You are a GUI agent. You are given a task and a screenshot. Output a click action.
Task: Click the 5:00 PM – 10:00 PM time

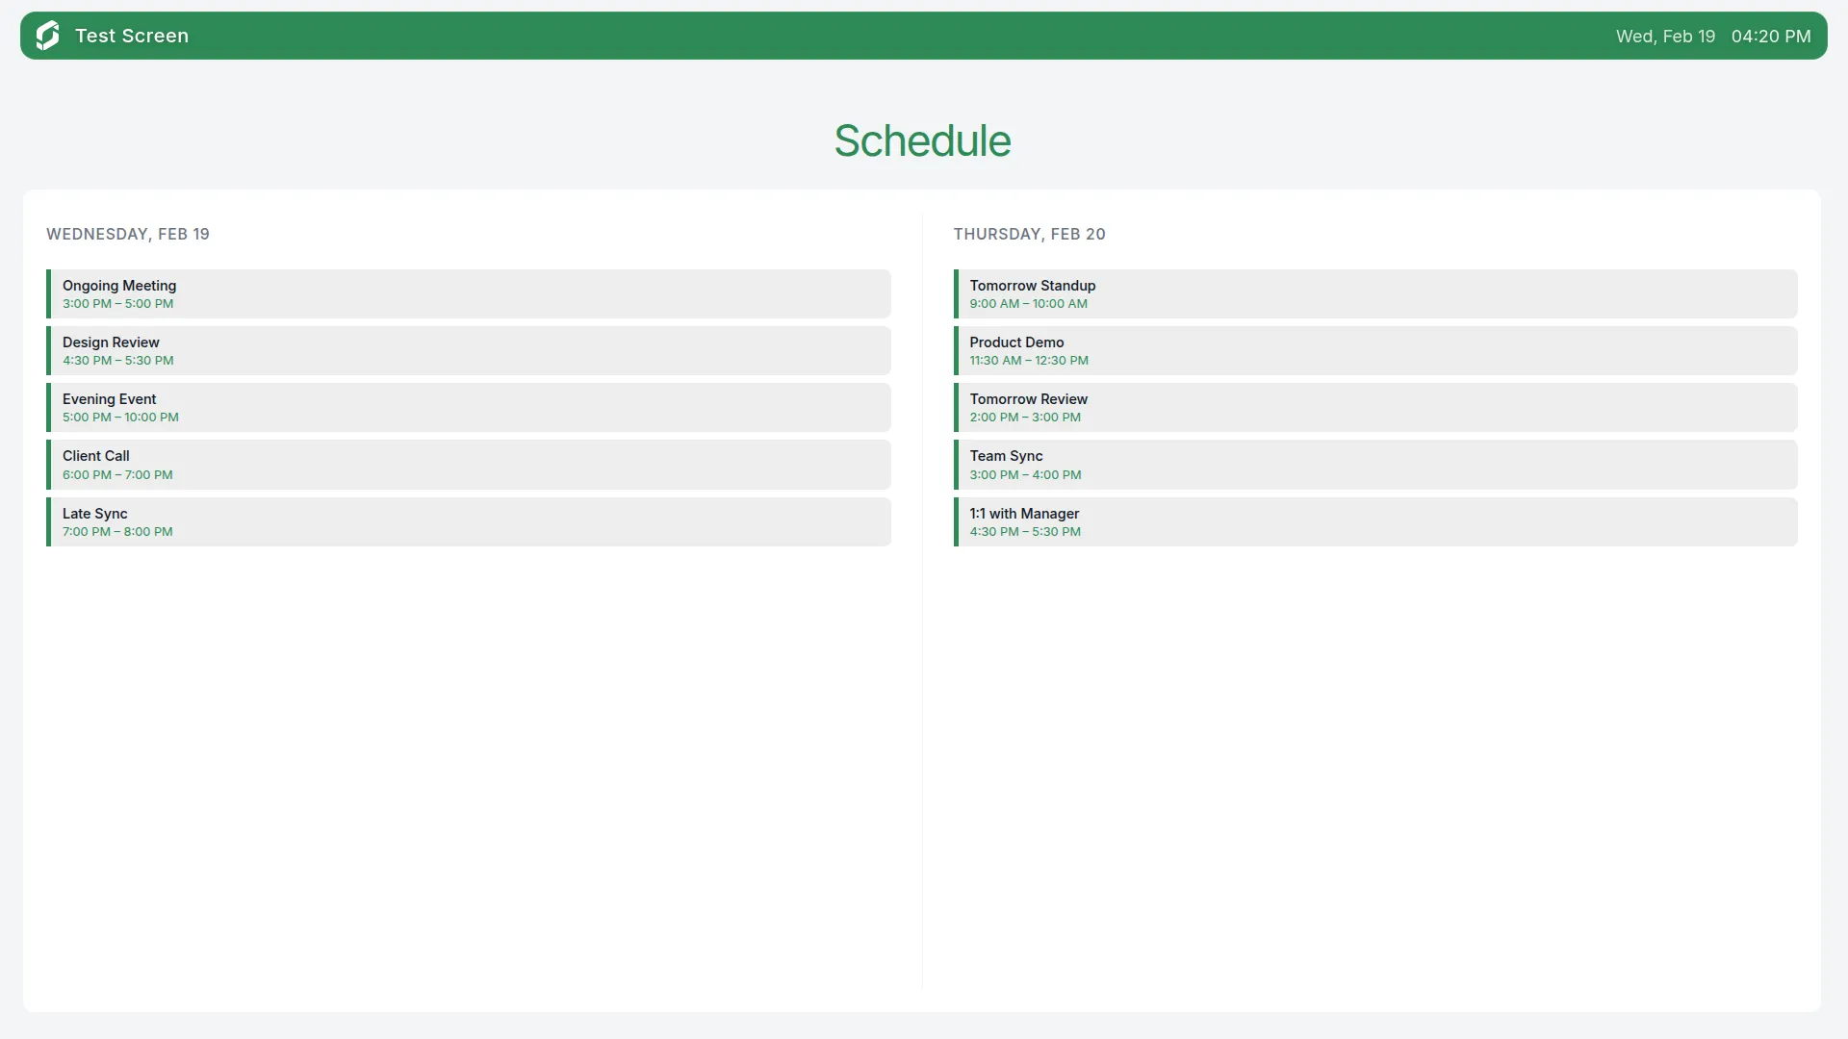[120, 418]
